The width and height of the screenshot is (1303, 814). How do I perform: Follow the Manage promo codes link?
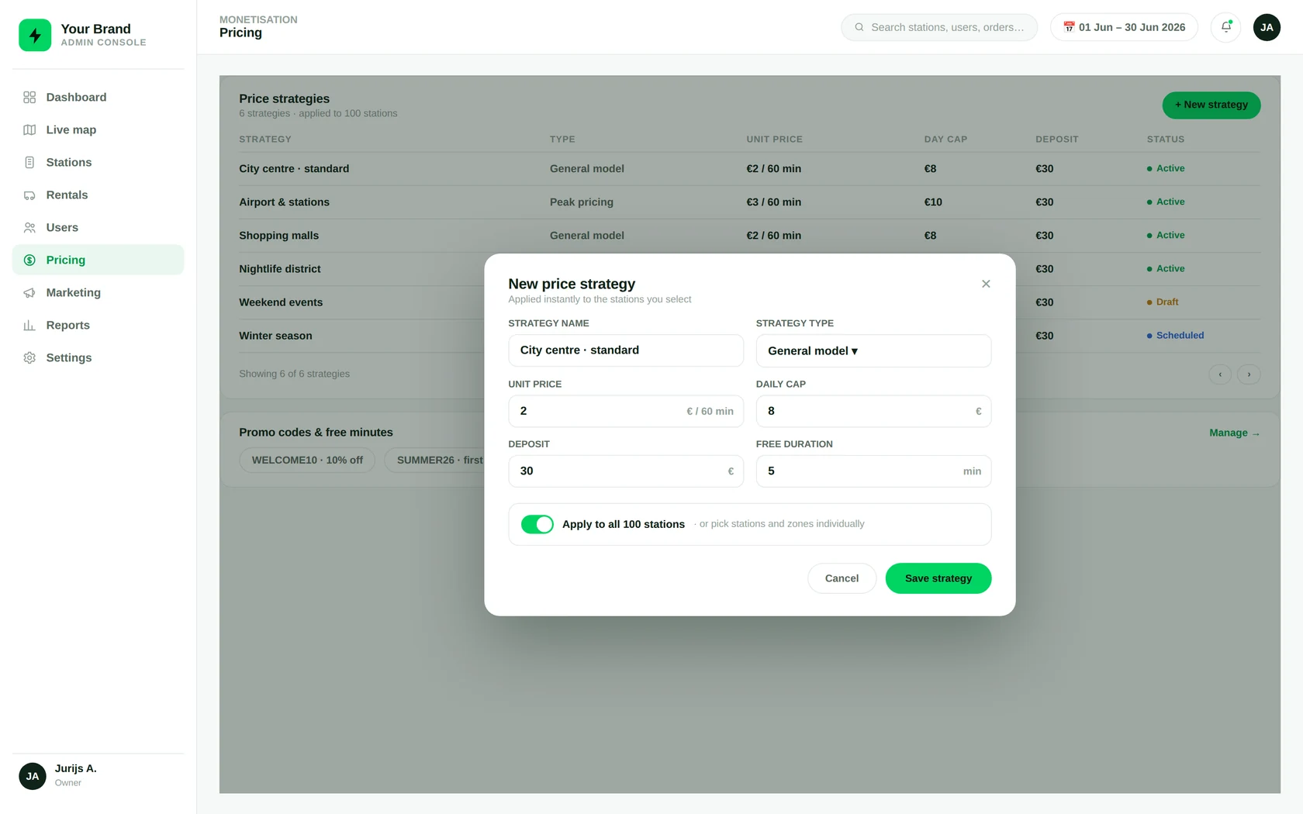tap(1234, 433)
